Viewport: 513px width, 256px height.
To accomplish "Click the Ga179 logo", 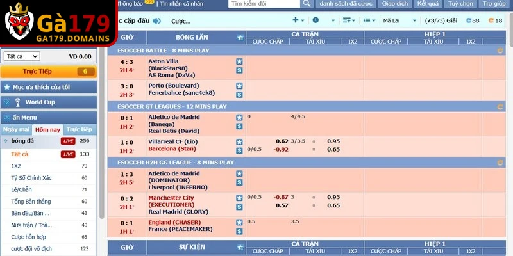I will point(58,23).
